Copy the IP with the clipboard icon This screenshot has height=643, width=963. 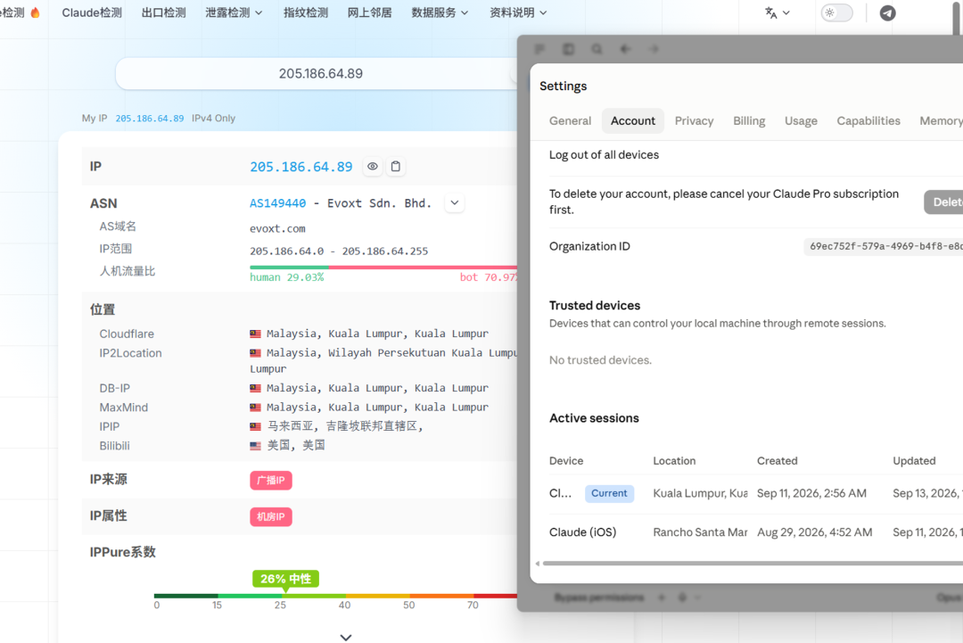pyautogui.click(x=396, y=167)
